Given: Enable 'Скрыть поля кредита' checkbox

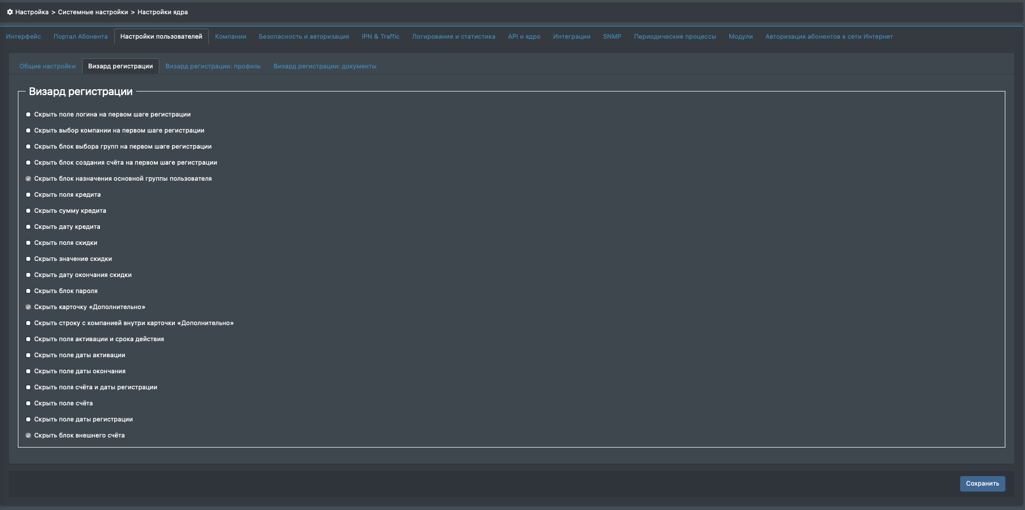Looking at the screenshot, I should [28, 195].
